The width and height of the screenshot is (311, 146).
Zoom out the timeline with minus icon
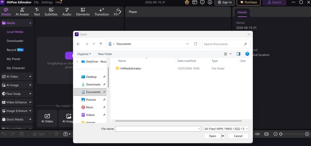tap(275, 134)
